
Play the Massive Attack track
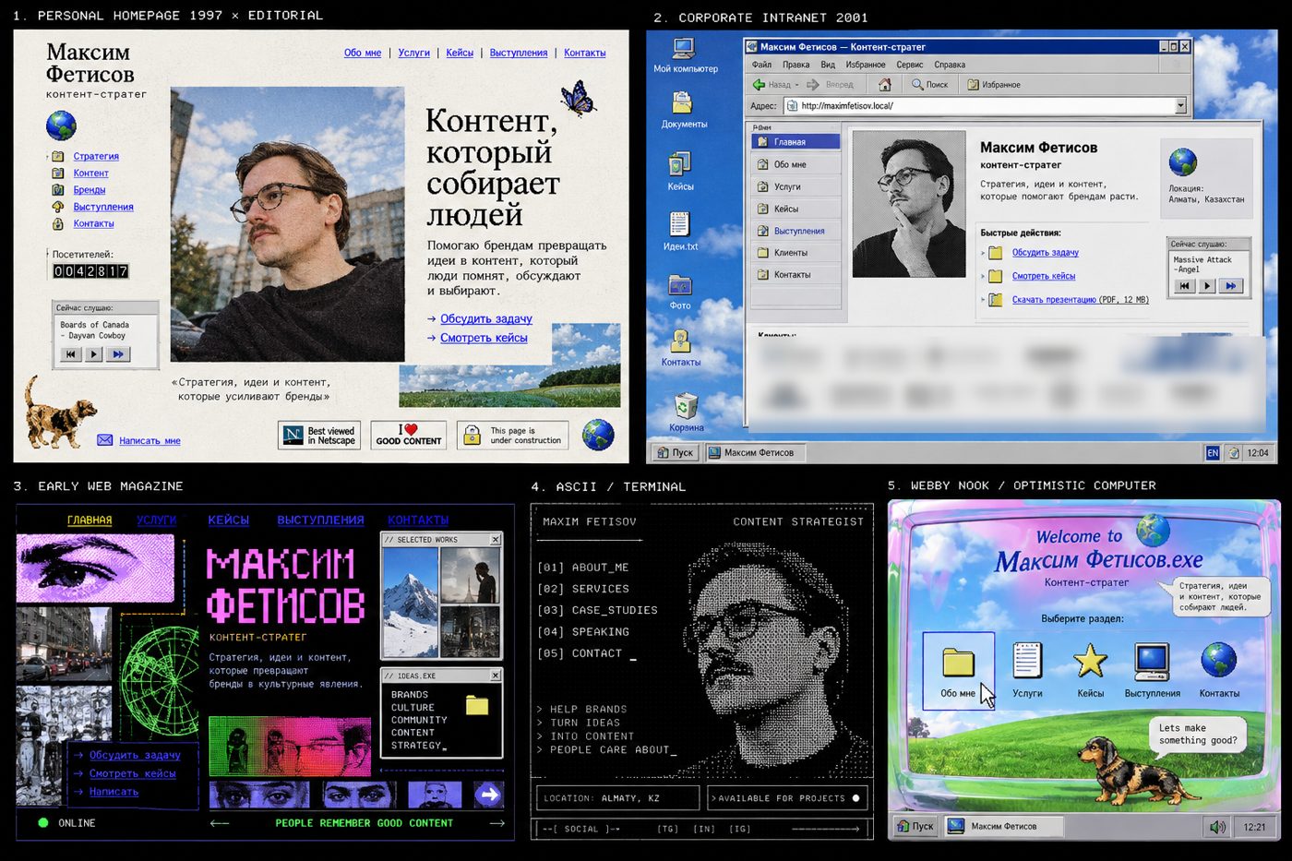point(1207,286)
